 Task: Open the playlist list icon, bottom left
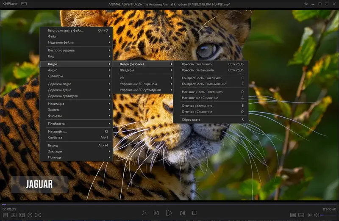coord(5,215)
